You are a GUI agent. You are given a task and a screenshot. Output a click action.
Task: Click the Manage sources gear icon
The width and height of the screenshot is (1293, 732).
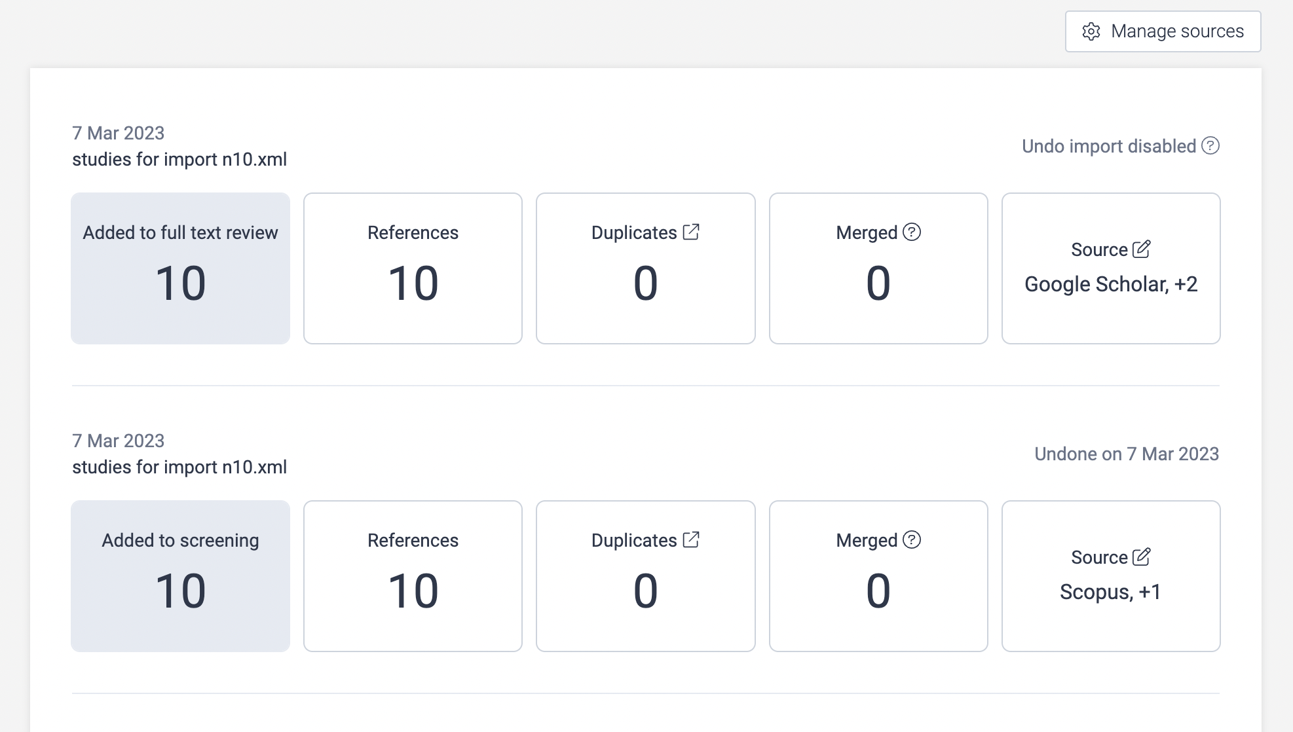click(1091, 31)
